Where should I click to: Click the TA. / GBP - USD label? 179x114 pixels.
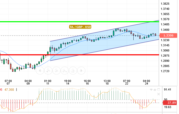coord(80,27)
